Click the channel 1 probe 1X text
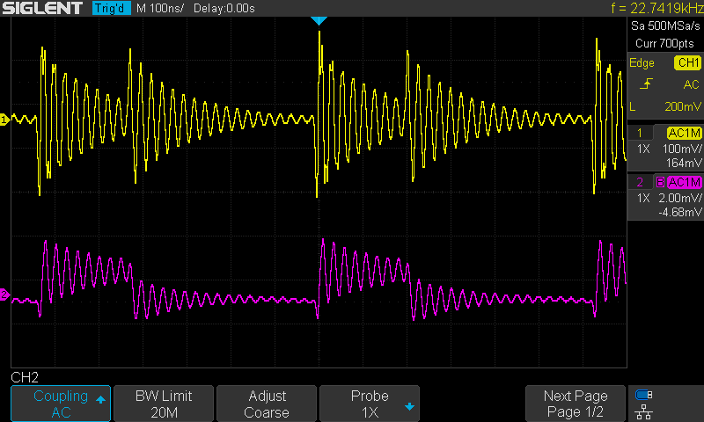Viewport: 704px width, 422px height. tap(643, 149)
